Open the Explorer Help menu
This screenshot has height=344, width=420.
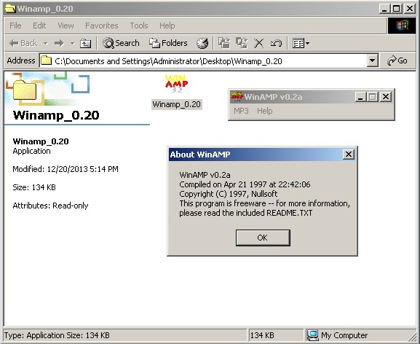[167, 26]
